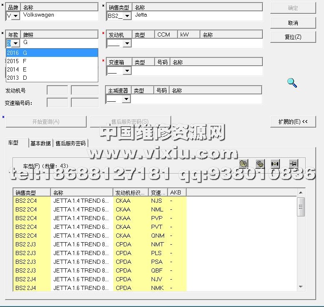Open the 品牌 brand dropdown
This screenshot has height=307, width=324.
(16, 16)
